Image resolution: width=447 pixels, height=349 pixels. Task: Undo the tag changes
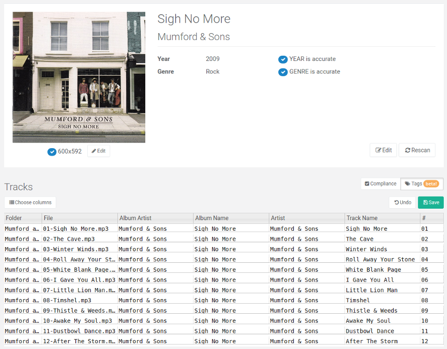(x=402, y=202)
